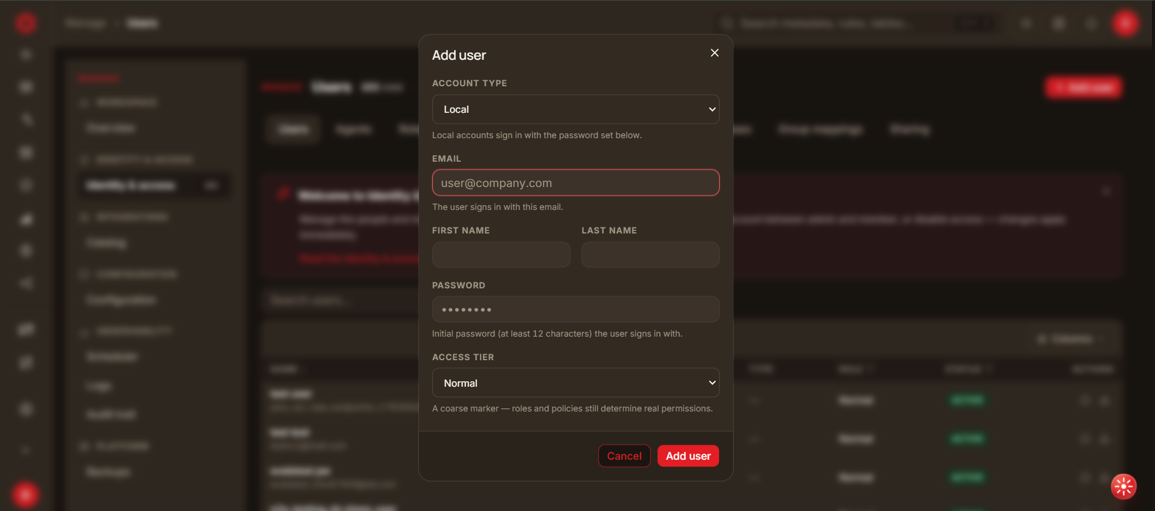Click the 'A coarse marker' description text
The width and height of the screenshot is (1155, 511).
coord(572,408)
